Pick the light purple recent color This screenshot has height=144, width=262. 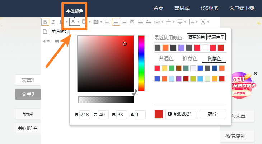[x=181, y=48]
